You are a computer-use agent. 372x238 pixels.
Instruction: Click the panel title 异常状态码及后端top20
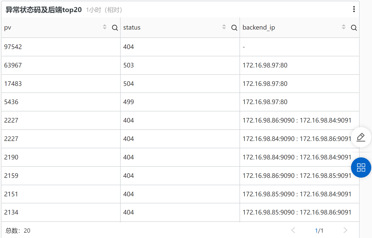[43, 10]
